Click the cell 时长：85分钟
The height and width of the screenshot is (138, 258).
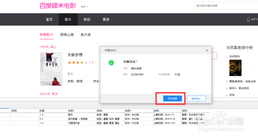point(139,115)
